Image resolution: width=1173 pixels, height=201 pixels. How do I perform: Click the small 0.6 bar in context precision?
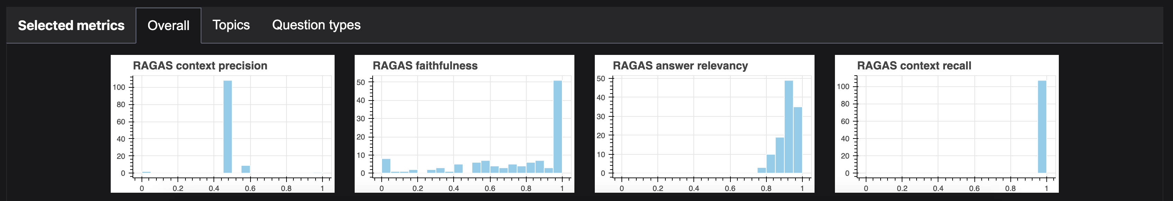[245, 169]
